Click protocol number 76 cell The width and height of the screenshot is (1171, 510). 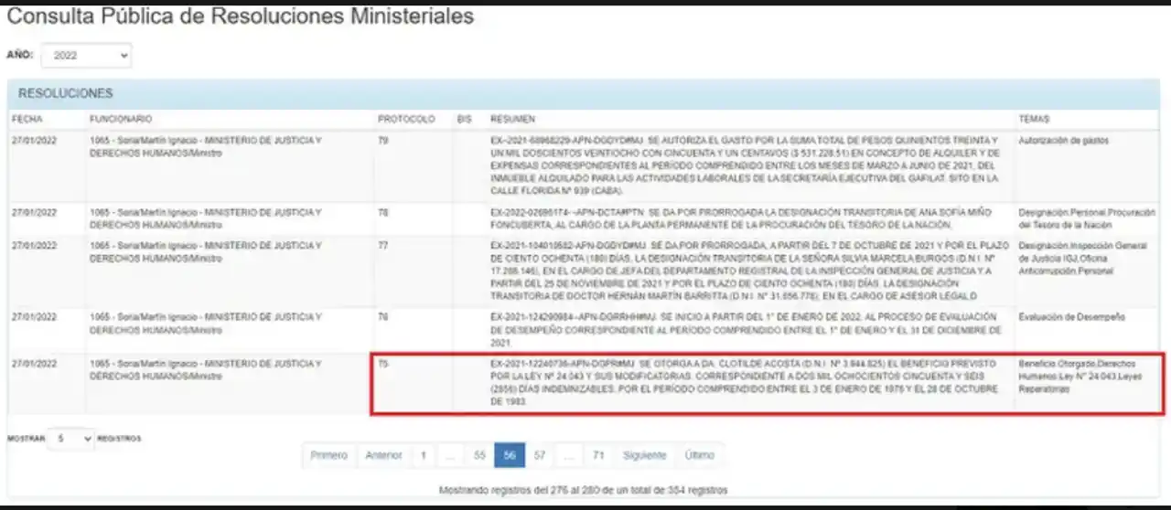[x=413, y=329]
